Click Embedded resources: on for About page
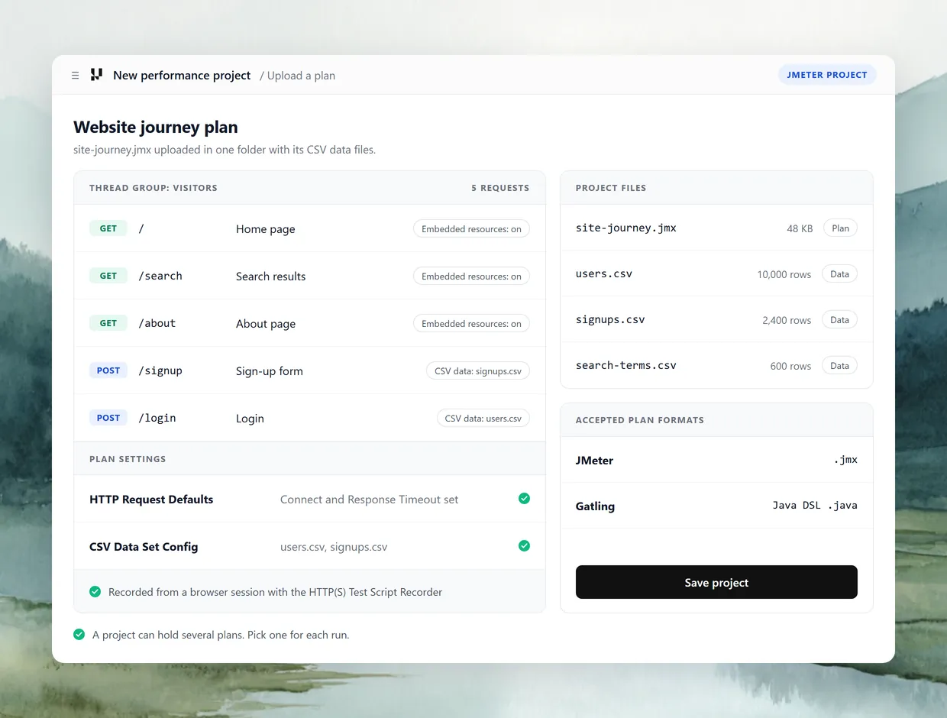Image resolution: width=947 pixels, height=718 pixels. tap(471, 324)
